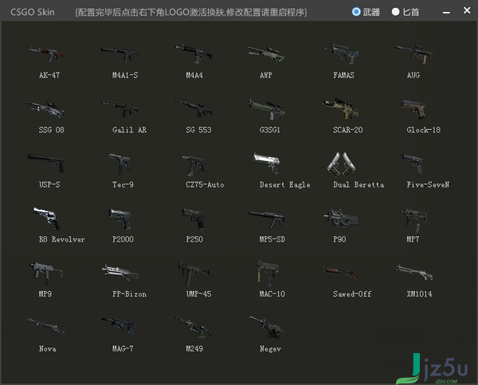Choose the Glock-18 pistol icon

click(413, 109)
